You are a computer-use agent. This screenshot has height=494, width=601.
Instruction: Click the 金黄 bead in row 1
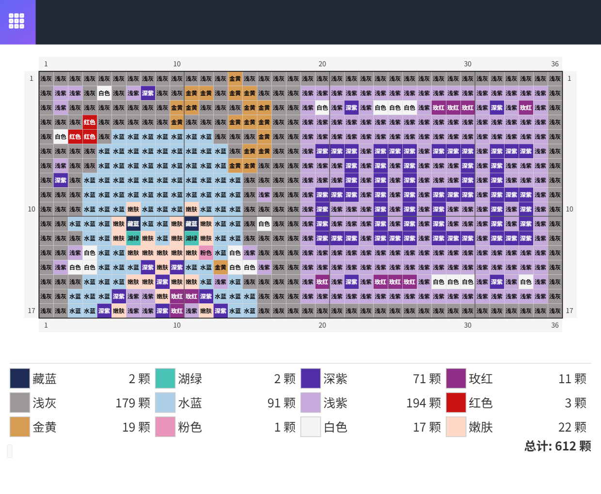pyautogui.click(x=235, y=78)
